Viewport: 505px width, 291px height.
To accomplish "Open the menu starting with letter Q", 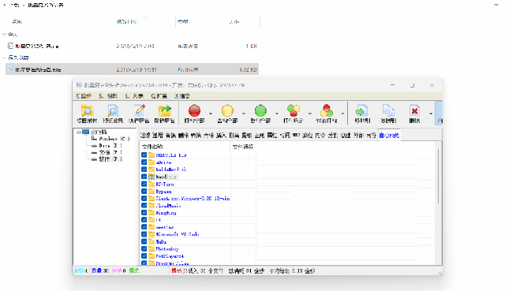I will coord(159,96).
